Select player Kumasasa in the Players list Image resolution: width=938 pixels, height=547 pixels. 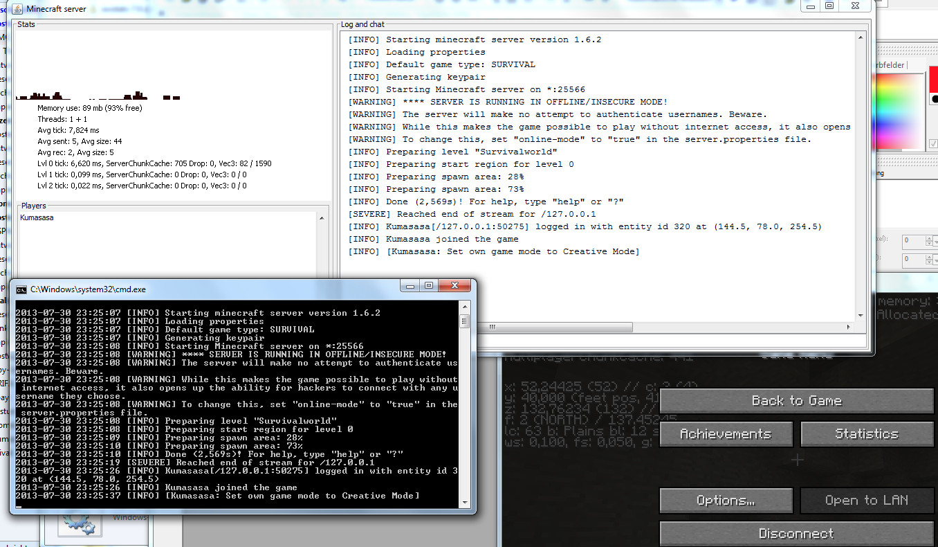(37, 218)
